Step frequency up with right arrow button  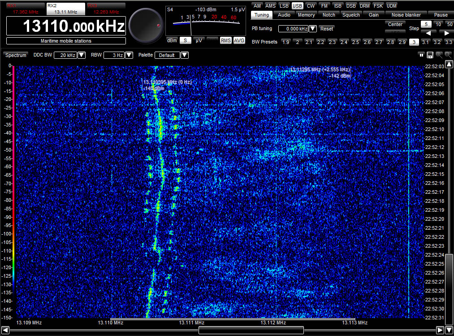pos(446,33)
